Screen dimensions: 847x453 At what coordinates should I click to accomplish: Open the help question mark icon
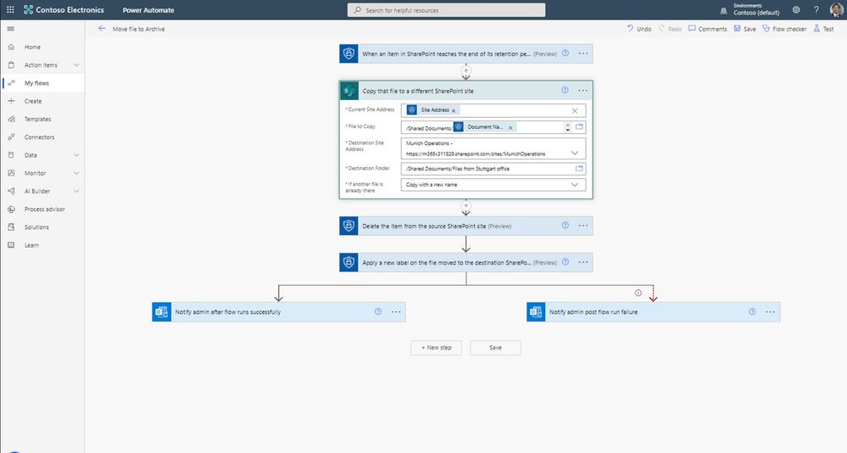click(816, 9)
